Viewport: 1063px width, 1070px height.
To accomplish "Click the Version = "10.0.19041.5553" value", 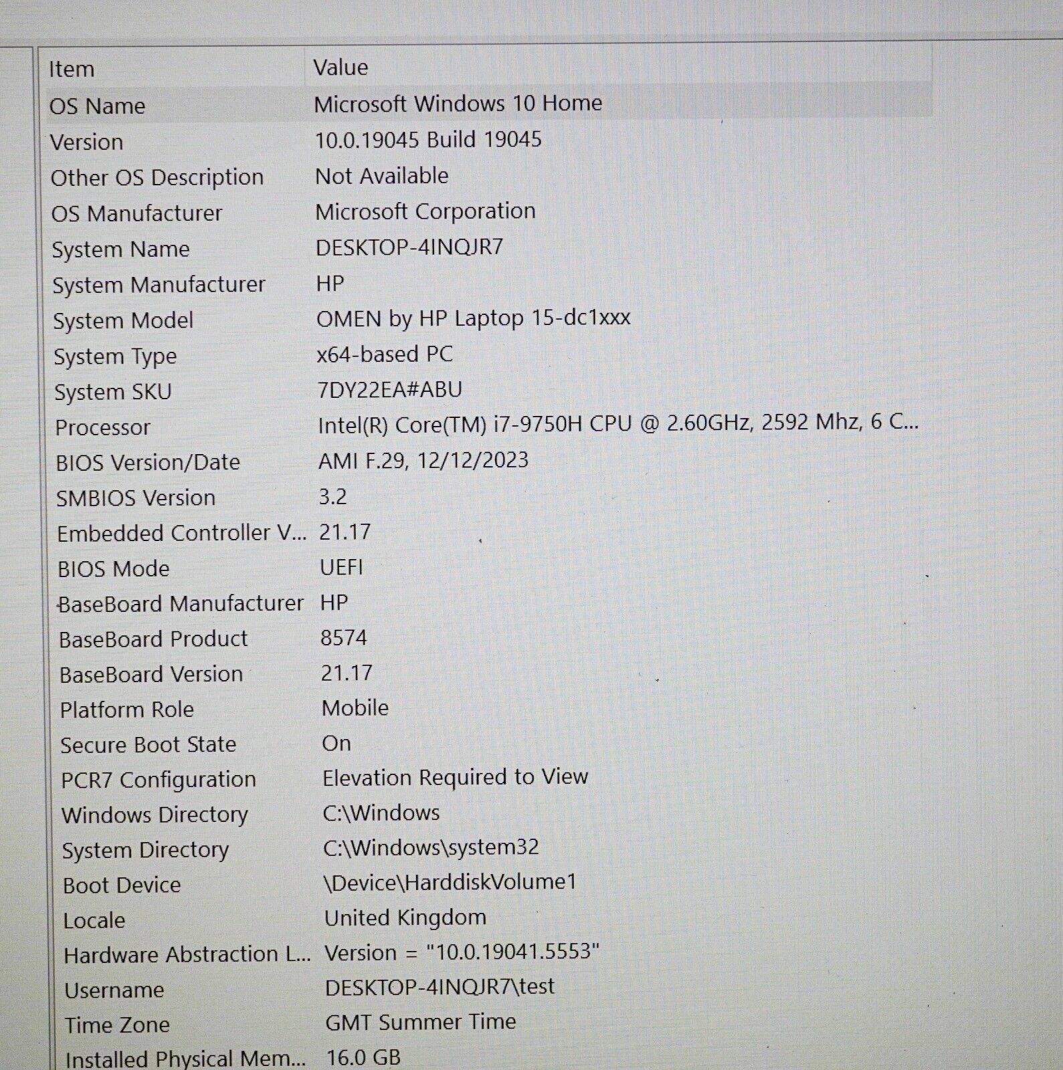I will (462, 952).
